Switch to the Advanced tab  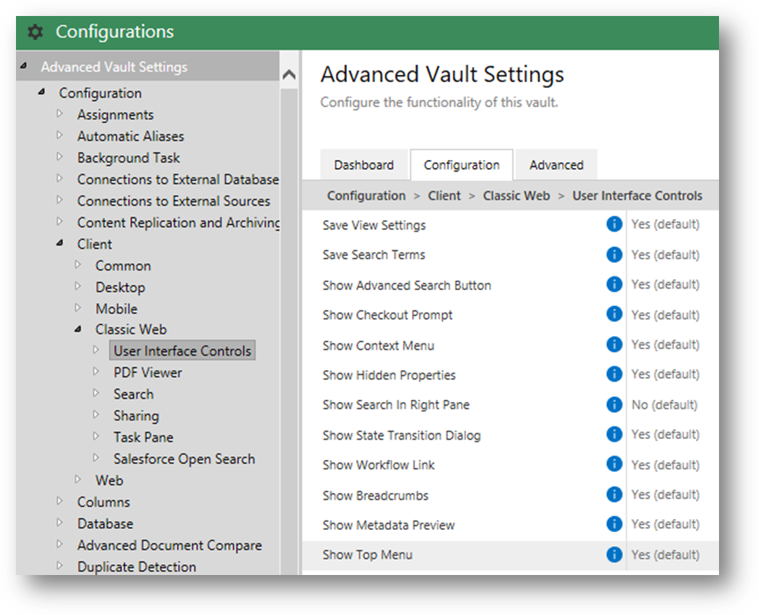[556, 165]
